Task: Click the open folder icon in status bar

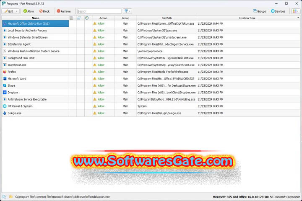Action: [11, 196]
